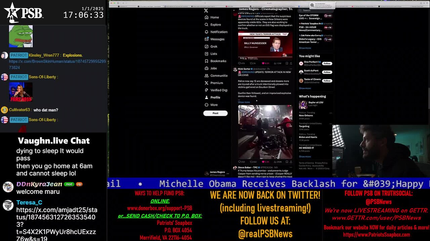Open the Home timeline
The height and width of the screenshot is (241, 430).
[212, 17]
